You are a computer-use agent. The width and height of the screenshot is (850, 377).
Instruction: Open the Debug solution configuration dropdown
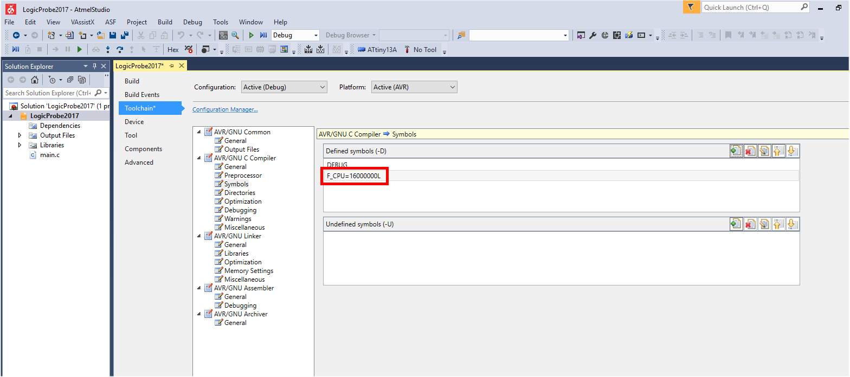295,35
